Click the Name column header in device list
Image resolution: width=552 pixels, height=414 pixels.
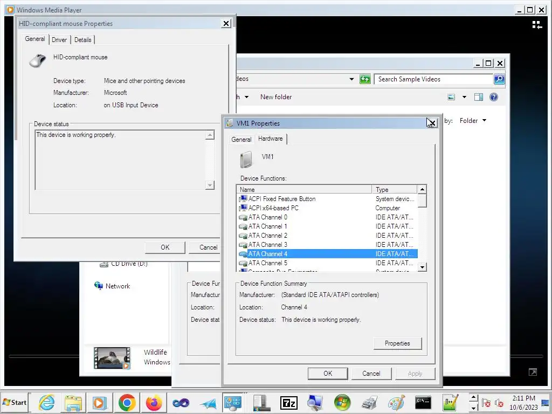304,189
